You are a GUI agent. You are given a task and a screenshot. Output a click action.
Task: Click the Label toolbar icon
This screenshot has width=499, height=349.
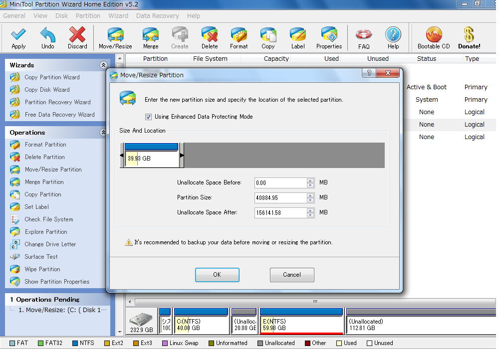click(x=298, y=34)
